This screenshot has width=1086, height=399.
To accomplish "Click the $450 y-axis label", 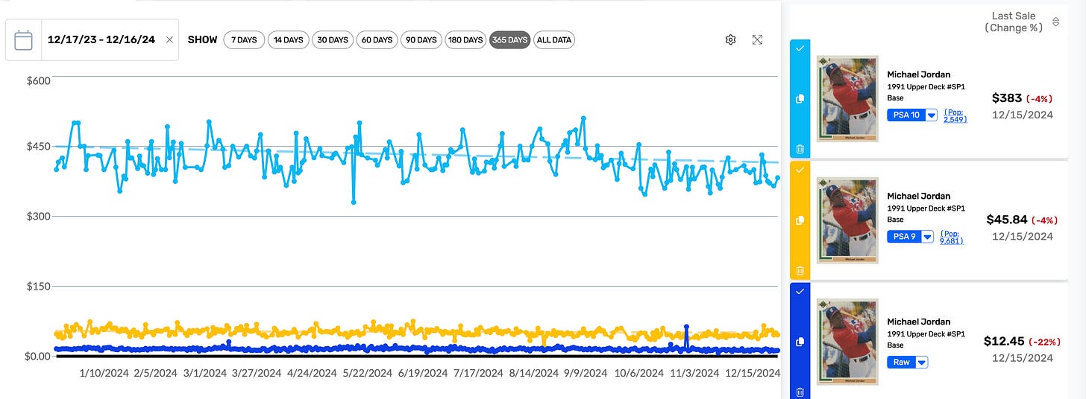I will coord(37,147).
